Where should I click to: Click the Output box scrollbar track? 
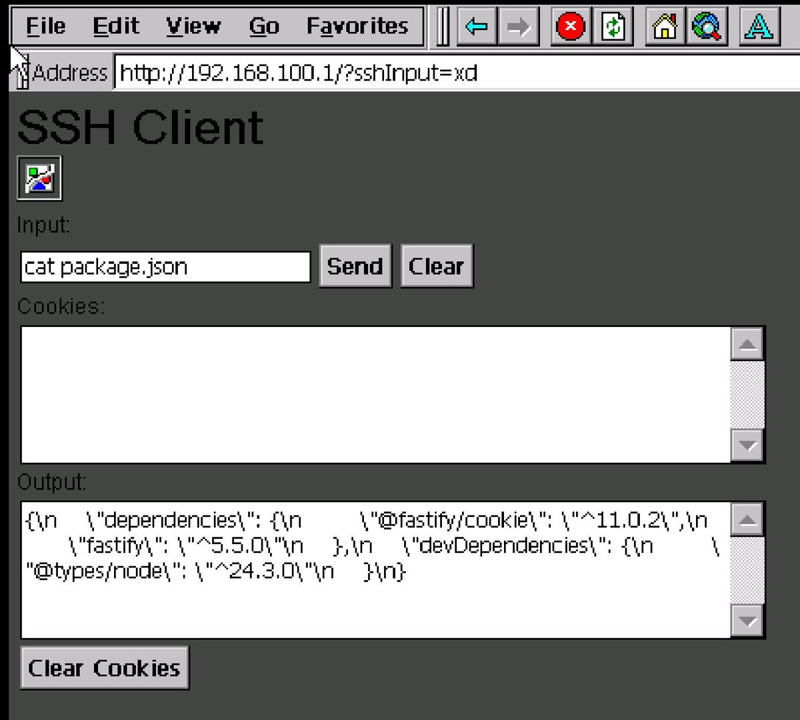[747, 571]
